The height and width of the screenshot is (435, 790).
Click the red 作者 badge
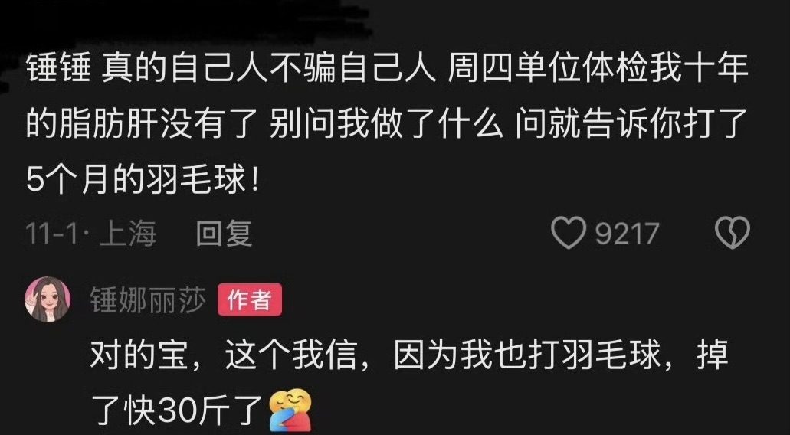point(249,300)
